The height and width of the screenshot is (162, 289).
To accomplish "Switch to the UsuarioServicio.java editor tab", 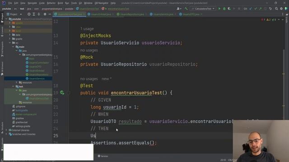I will click(163, 14).
